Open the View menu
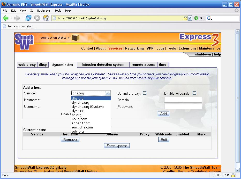Viewport: 241px width, 179px height. click(x=23, y=11)
